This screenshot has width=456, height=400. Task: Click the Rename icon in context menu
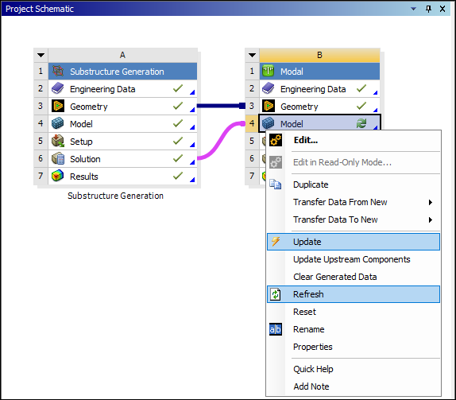(276, 329)
